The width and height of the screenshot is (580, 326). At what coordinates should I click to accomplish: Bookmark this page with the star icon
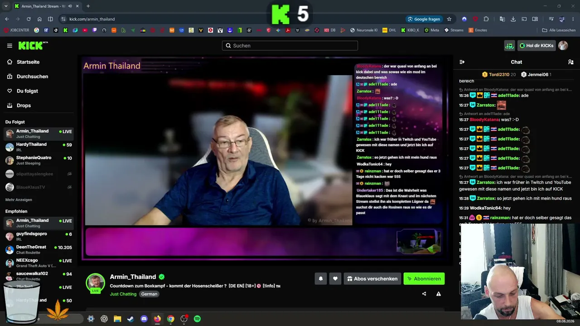click(x=449, y=19)
